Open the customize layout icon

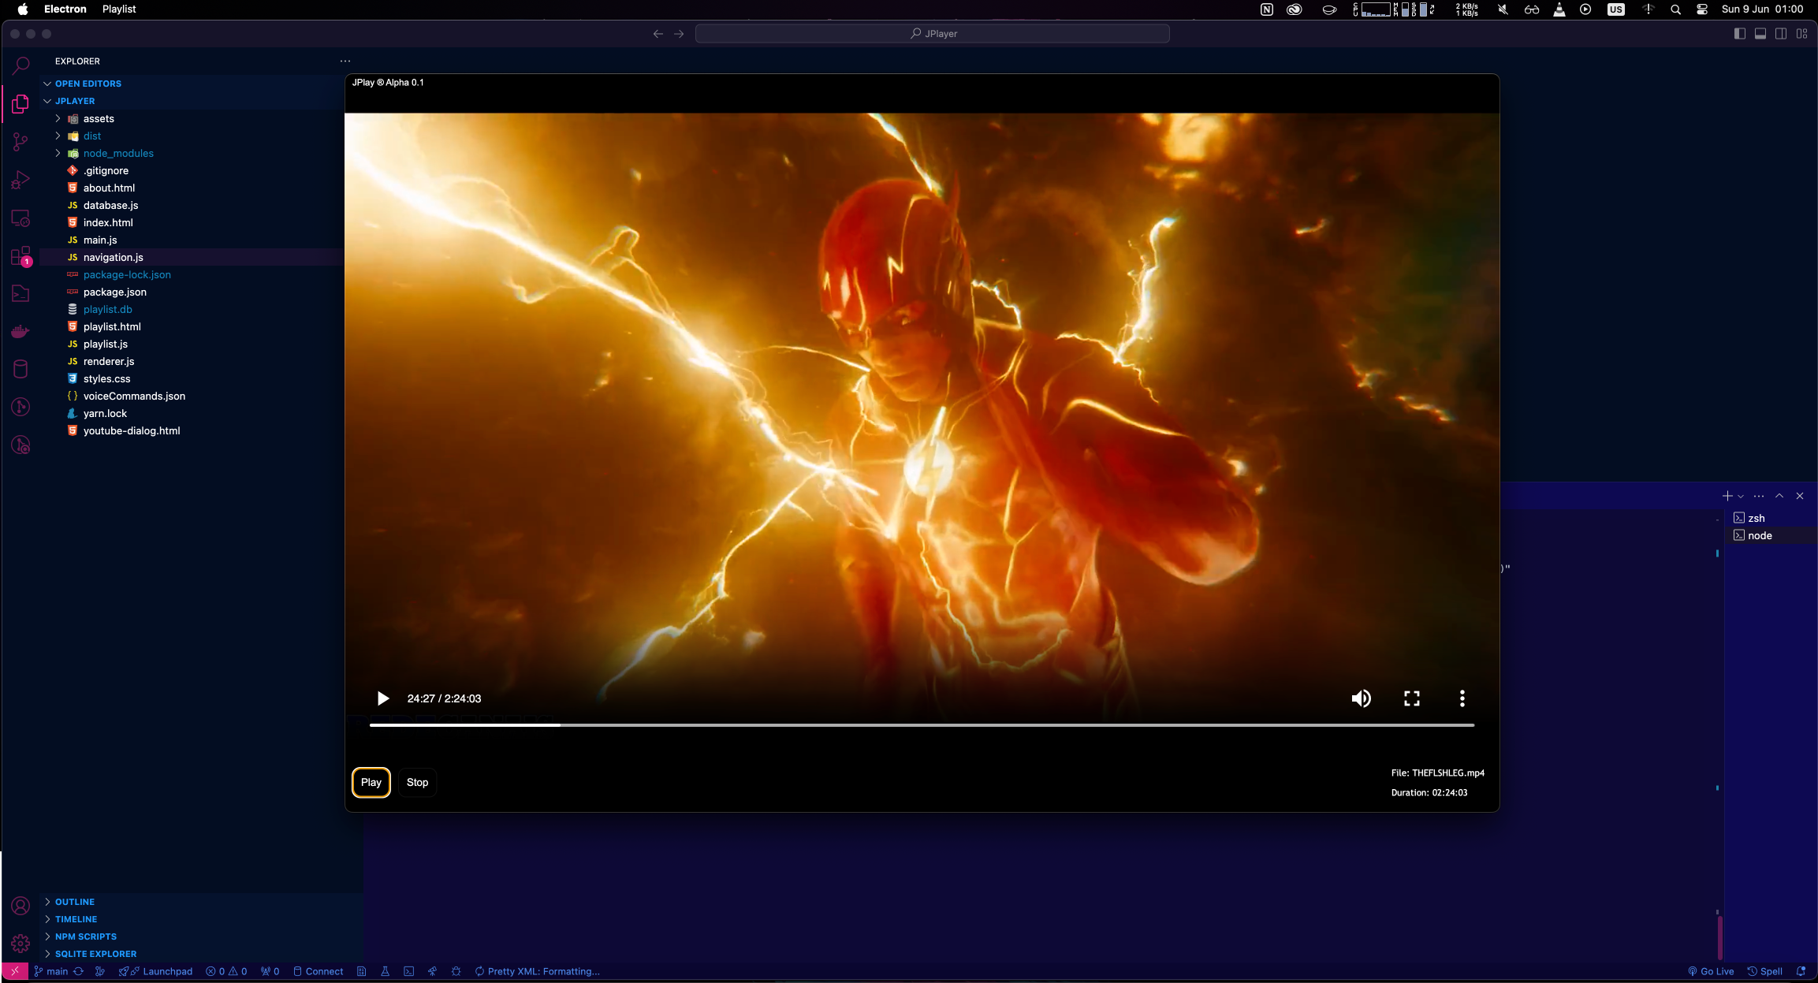click(1801, 33)
